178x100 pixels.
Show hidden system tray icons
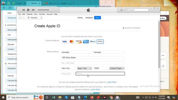point(144,97)
